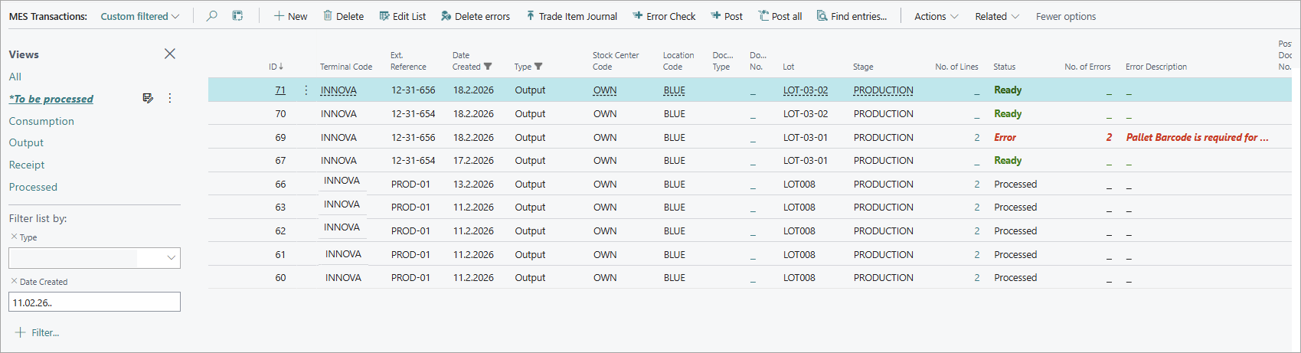Select the To be processed view
The image size is (1301, 353).
[51, 99]
